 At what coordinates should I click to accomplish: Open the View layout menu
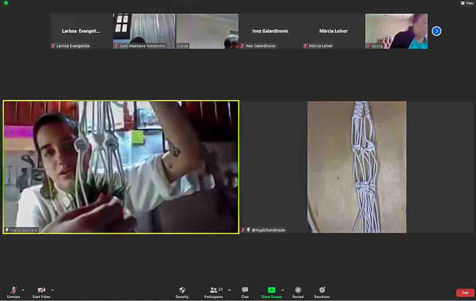point(467,3)
